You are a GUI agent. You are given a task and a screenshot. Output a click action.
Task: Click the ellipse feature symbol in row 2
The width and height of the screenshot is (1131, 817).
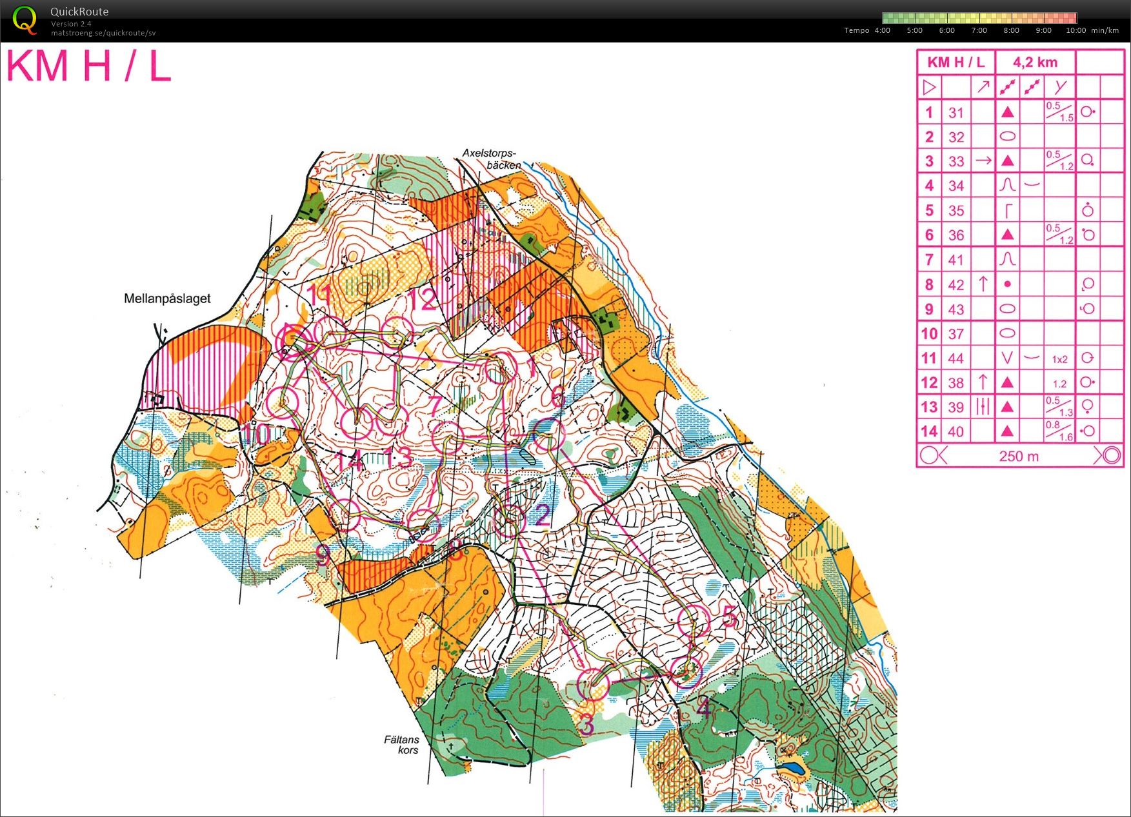coord(1007,137)
